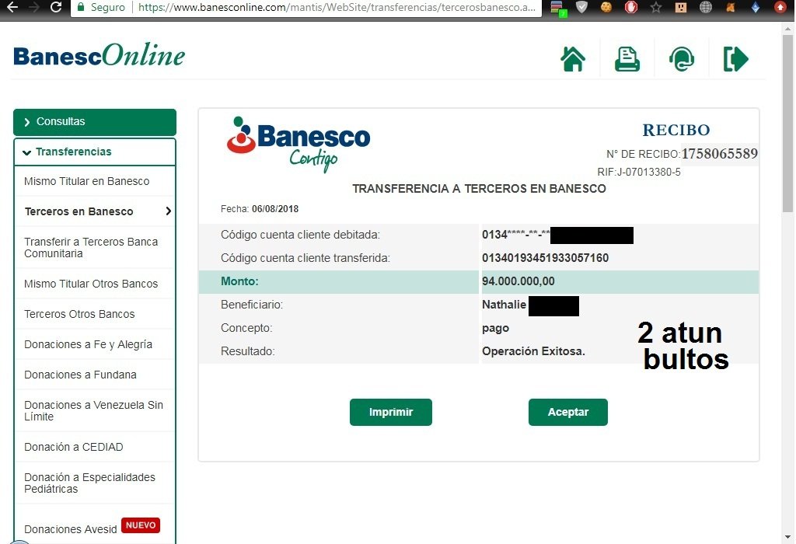The height and width of the screenshot is (544, 796).
Task: Click the Aceptar button
Action: click(568, 412)
